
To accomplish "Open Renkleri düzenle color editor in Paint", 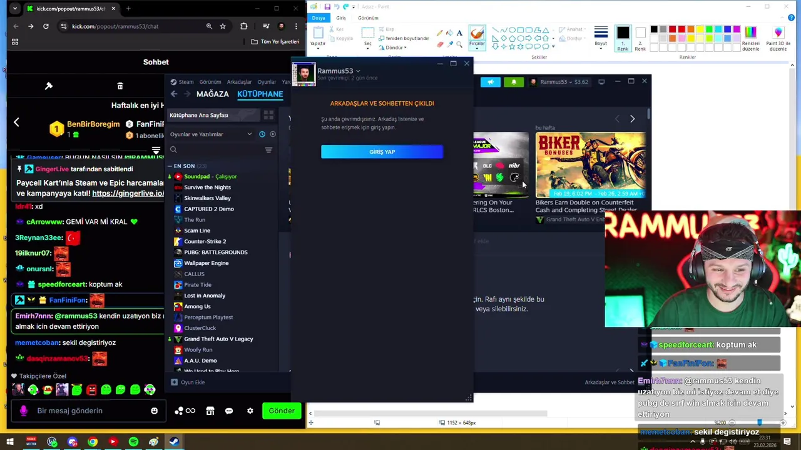I will [750, 38].
